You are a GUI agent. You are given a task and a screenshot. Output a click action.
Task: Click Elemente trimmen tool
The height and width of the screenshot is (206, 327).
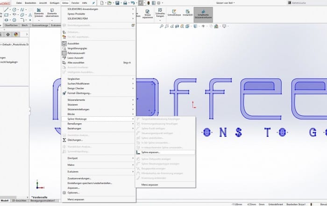39,13
